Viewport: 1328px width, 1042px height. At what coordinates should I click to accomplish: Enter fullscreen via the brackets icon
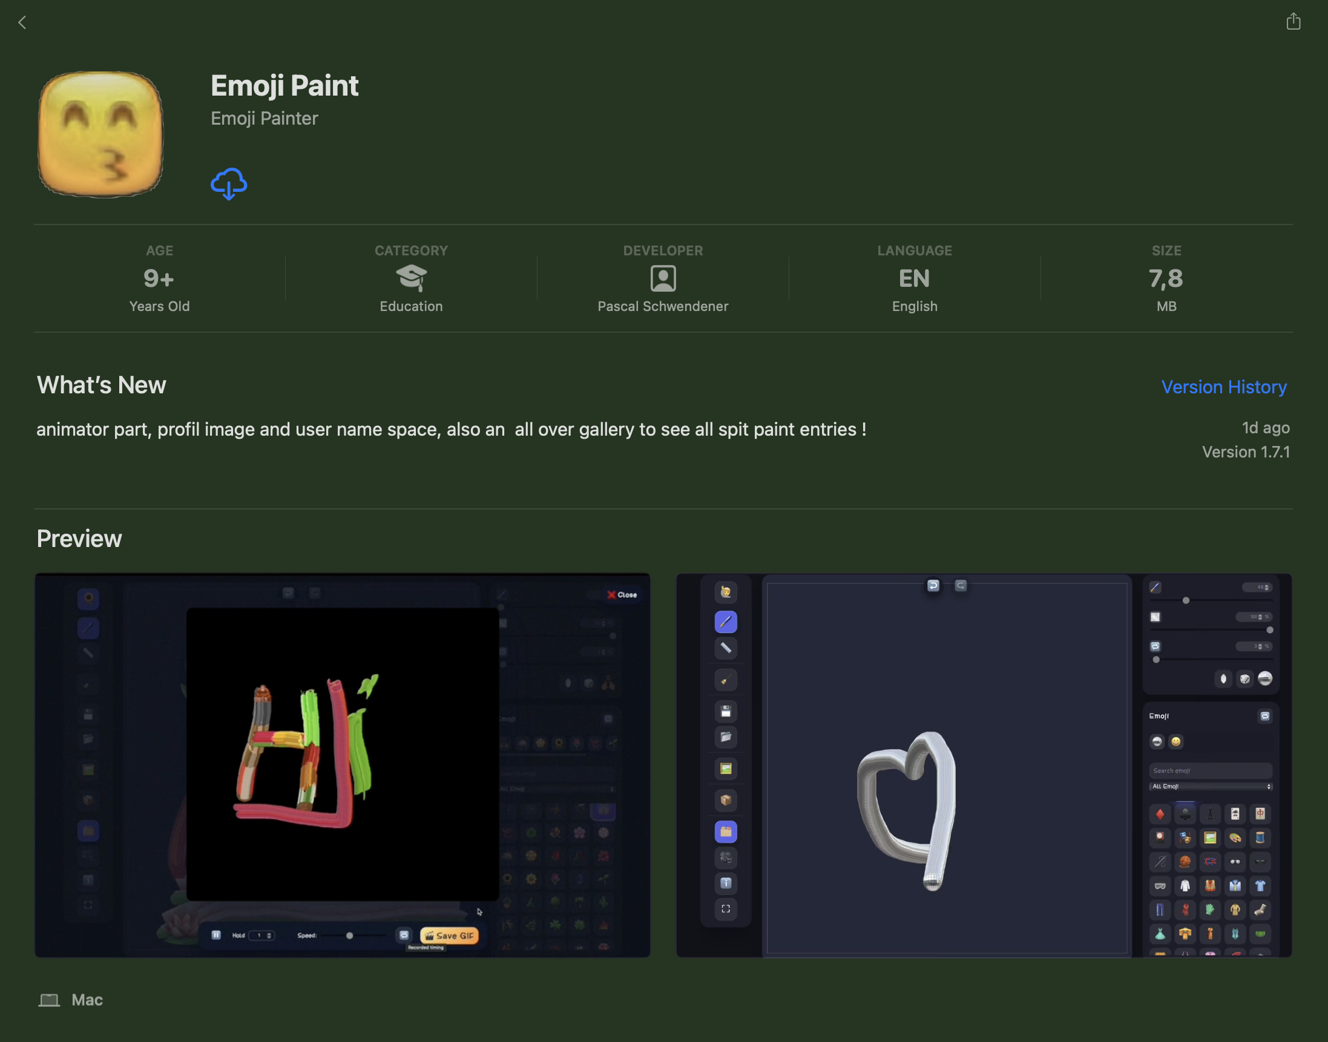pyautogui.click(x=726, y=909)
